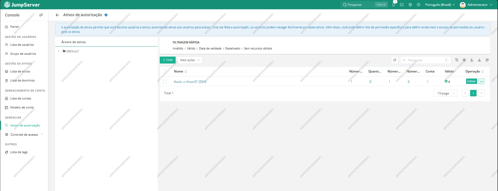Apply the Inválido quick filter
The height and width of the screenshot is (191, 498).
[x=178, y=48]
